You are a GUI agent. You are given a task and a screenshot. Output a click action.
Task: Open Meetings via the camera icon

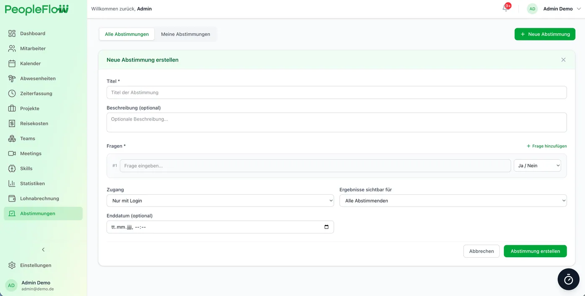point(12,153)
